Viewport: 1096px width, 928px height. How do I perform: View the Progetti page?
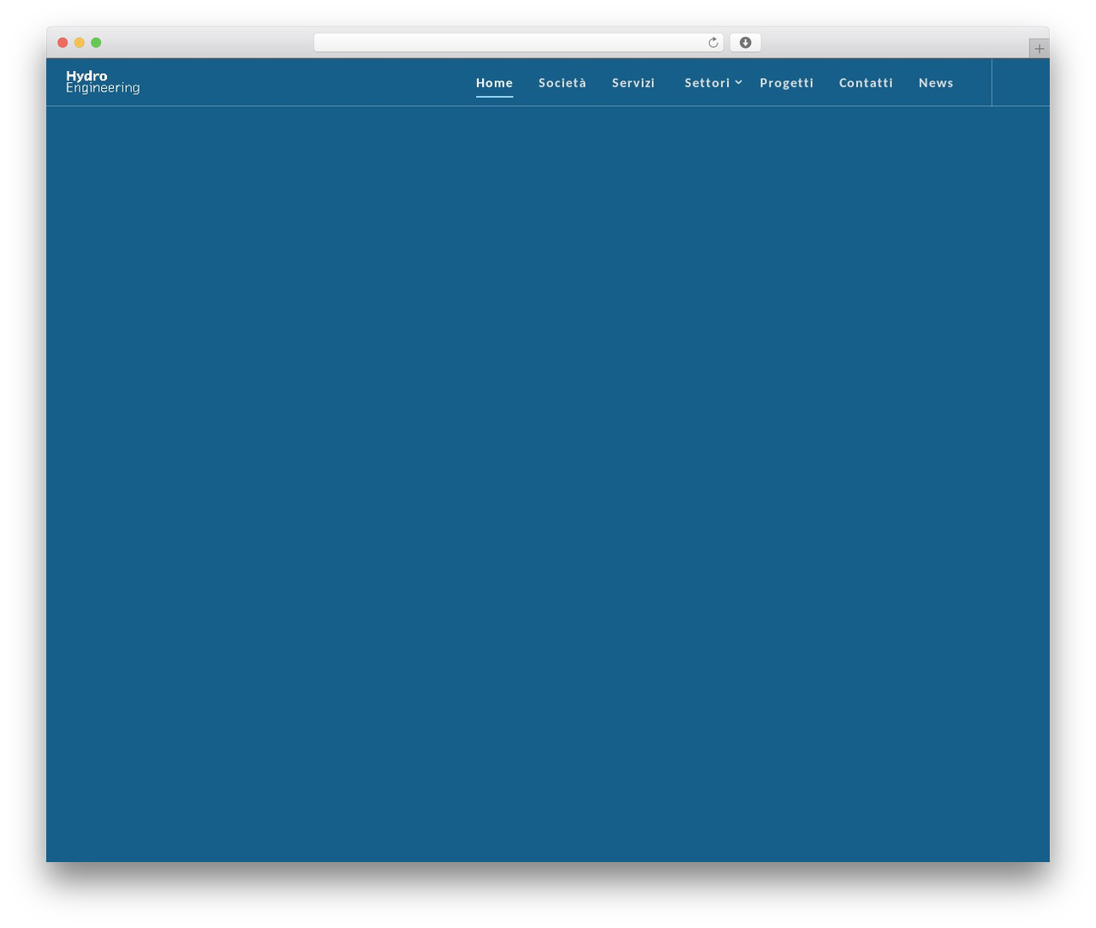[x=787, y=83]
